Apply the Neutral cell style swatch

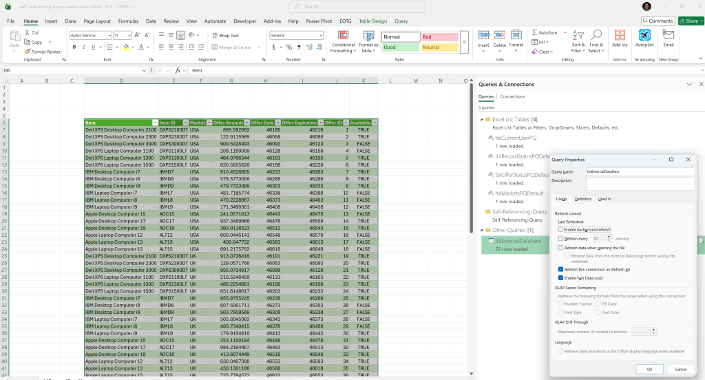tap(440, 47)
